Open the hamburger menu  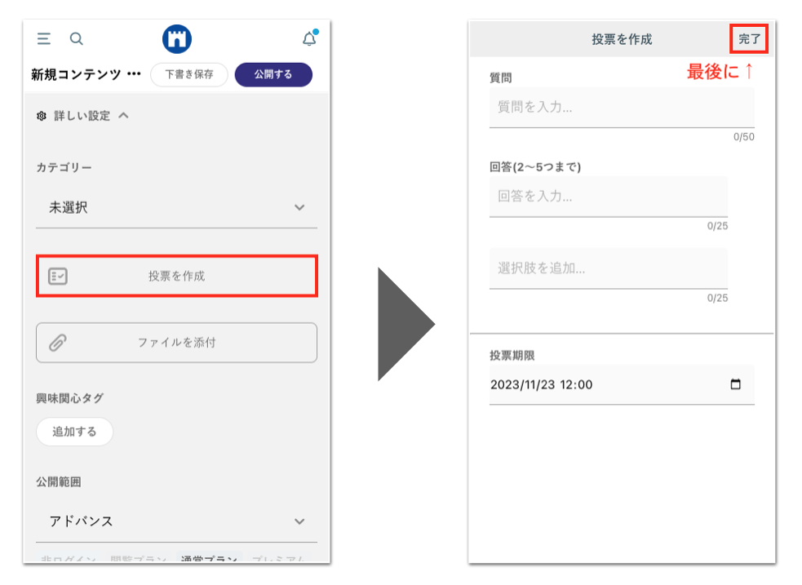point(42,38)
